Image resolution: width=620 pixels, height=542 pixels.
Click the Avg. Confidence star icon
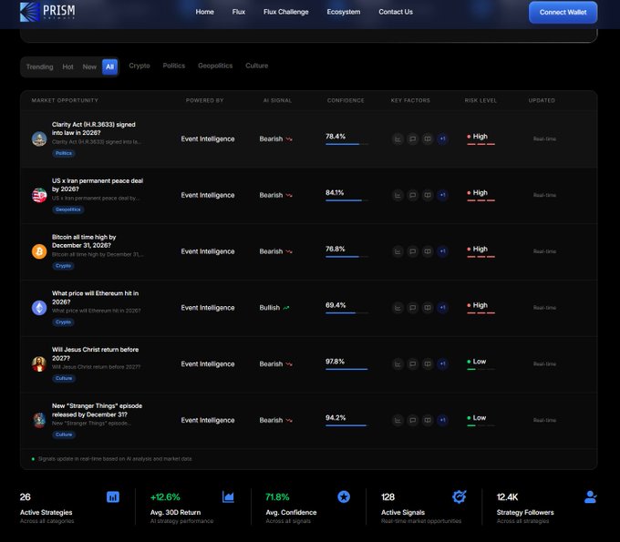(344, 497)
